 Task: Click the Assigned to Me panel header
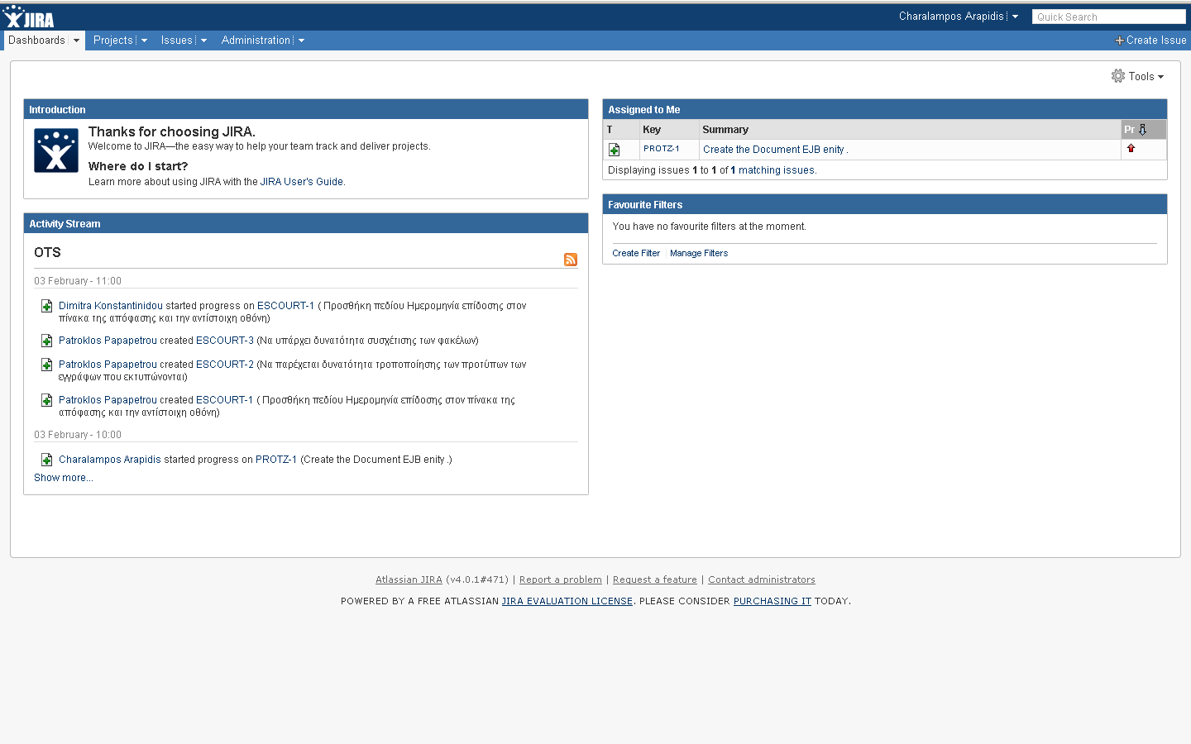(x=885, y=110)
